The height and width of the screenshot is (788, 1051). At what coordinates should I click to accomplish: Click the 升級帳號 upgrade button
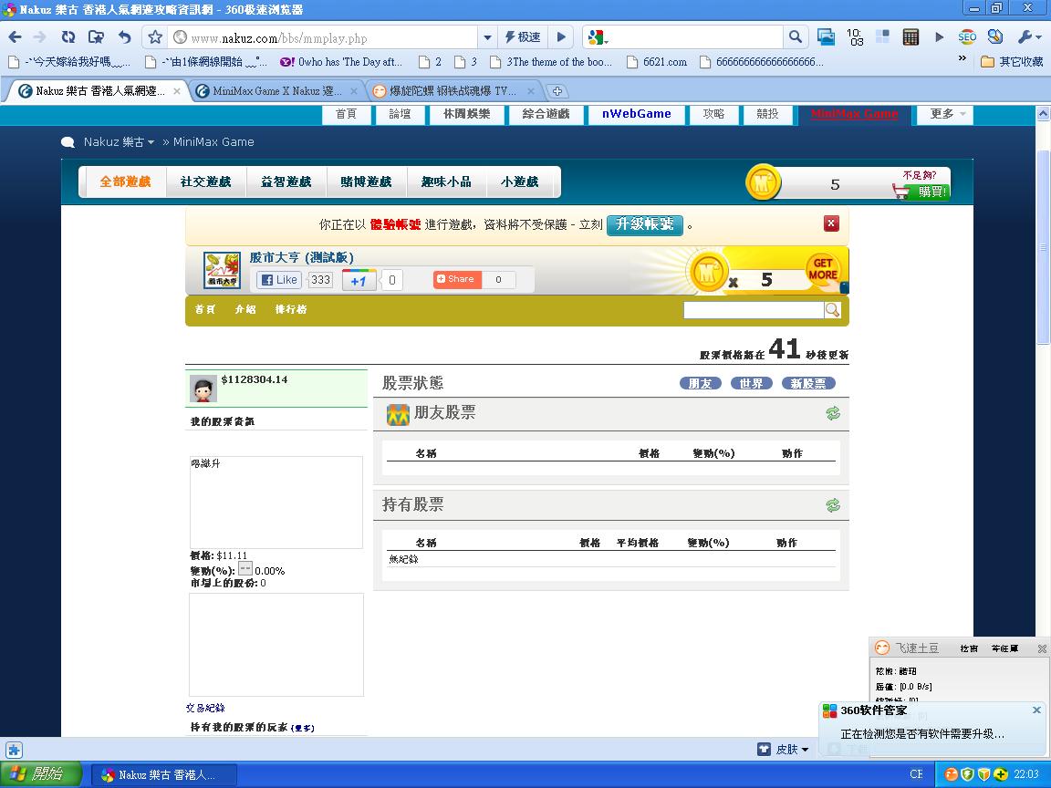tap(644, 224)
